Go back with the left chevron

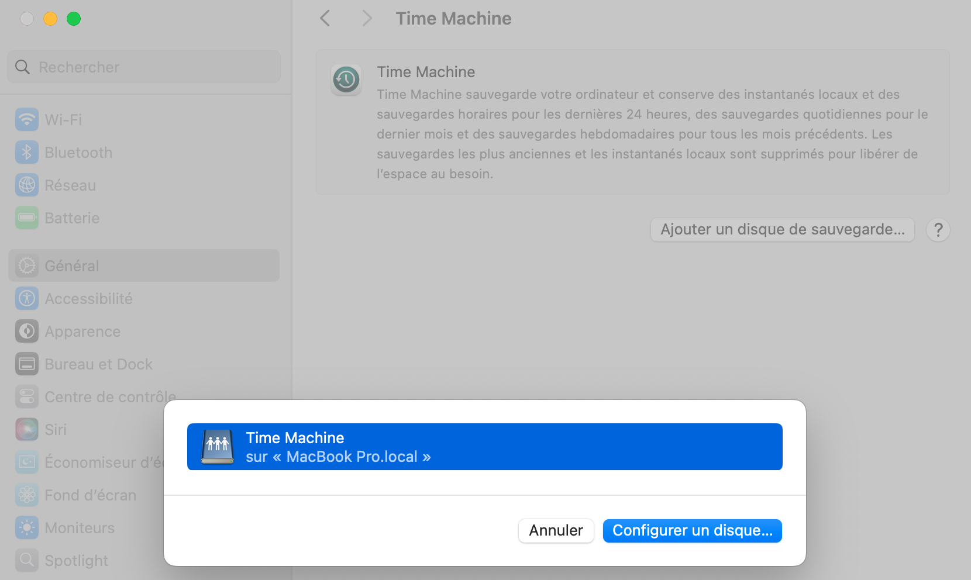[x=325, y=19]
